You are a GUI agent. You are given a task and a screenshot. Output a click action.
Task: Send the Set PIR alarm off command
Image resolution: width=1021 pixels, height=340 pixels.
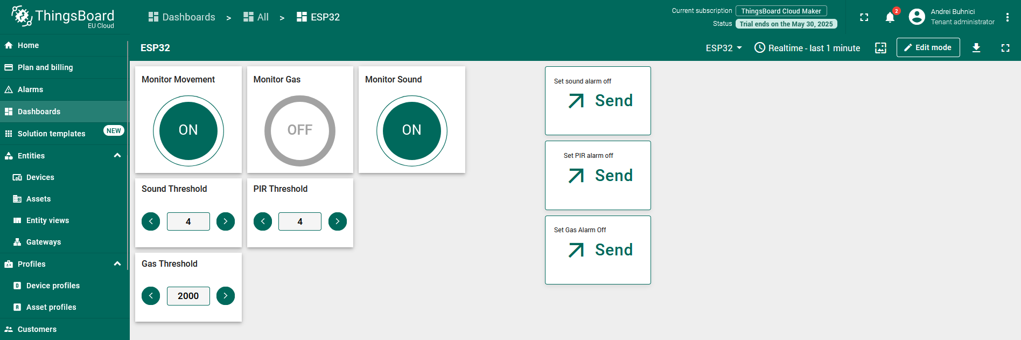point(598,176)
